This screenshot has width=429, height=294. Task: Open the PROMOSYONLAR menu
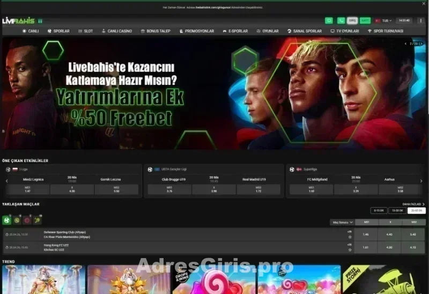(197, 31)
